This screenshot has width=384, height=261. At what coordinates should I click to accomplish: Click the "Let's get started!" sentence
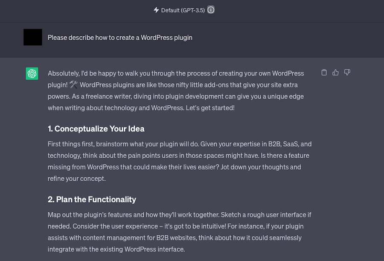(x=210, y=108)
